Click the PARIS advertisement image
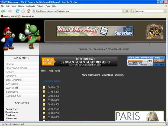The image size is (168, 126). click(139, 116)
